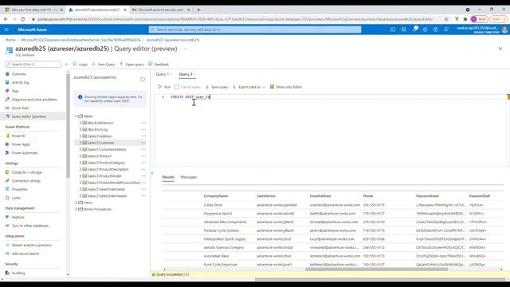510x287 pixels.
Task: Bookmark this page with star icon
Action: [446, 19]
